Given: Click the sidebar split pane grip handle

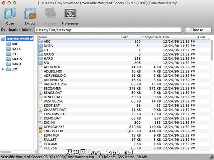Looking at the screenshot, I should (35, 152).
